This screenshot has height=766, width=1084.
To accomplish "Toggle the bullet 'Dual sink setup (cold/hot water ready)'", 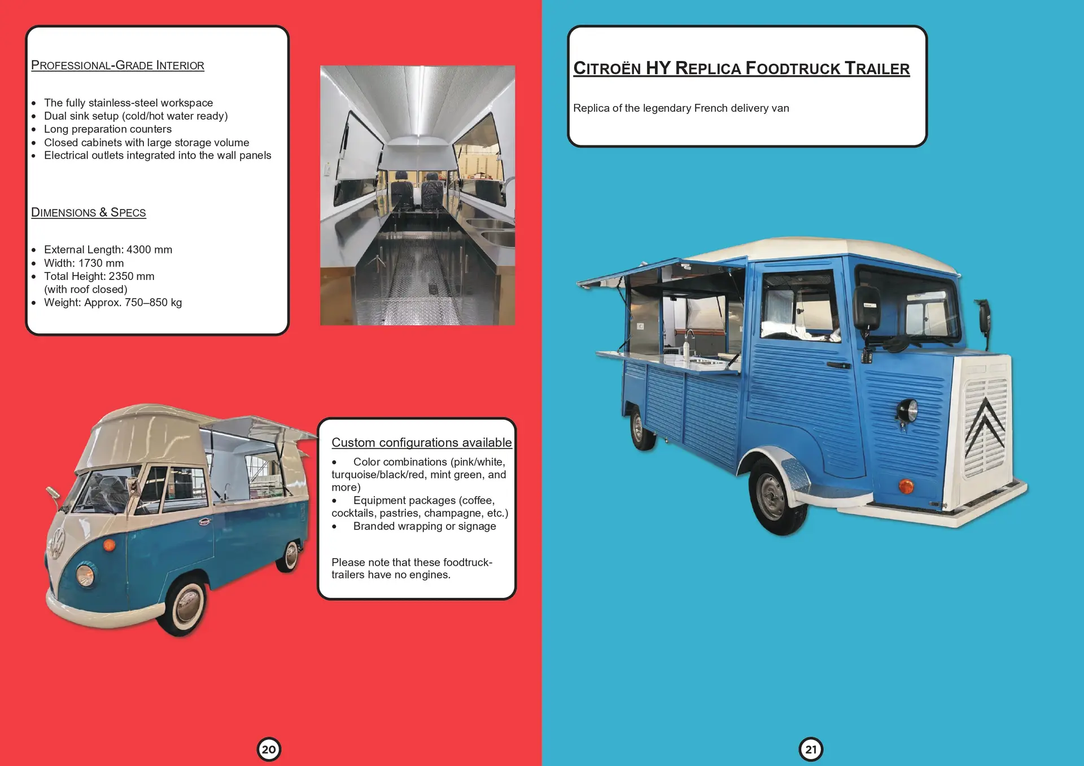I will (x=136, y=116).
